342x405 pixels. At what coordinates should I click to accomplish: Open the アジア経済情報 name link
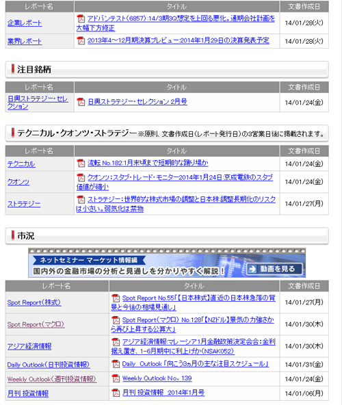(29, 346)
